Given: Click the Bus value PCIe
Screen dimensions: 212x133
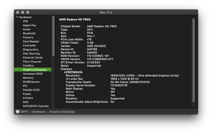Looking at the screenshot, I should 90,33.
